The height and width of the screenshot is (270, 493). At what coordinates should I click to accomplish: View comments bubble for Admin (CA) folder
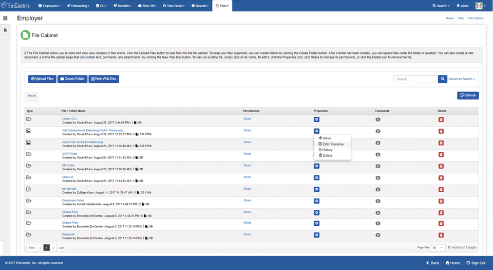(x=378, y=120)
